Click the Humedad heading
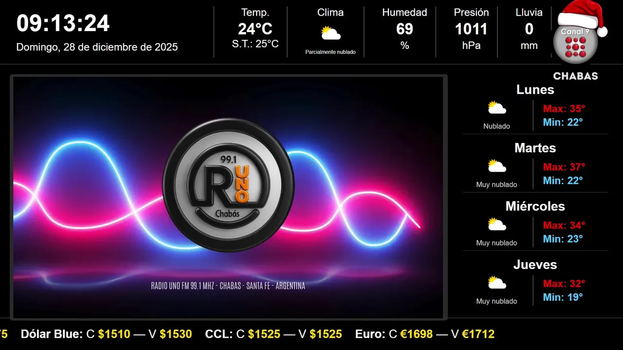This screenshot has width=623, height=350. coord(404,13)
